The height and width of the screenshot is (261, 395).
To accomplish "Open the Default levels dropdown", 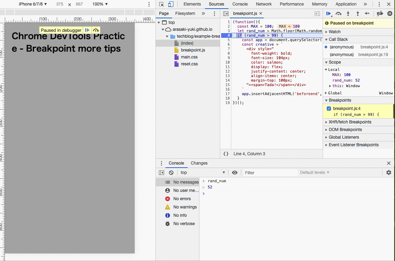I will tap(314, 173).
